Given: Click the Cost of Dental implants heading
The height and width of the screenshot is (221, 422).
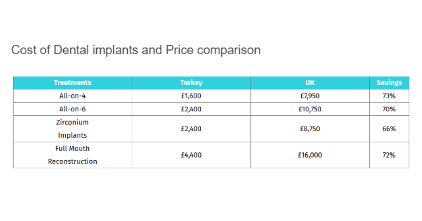Looking at the screenshot, I should point(136,50).
